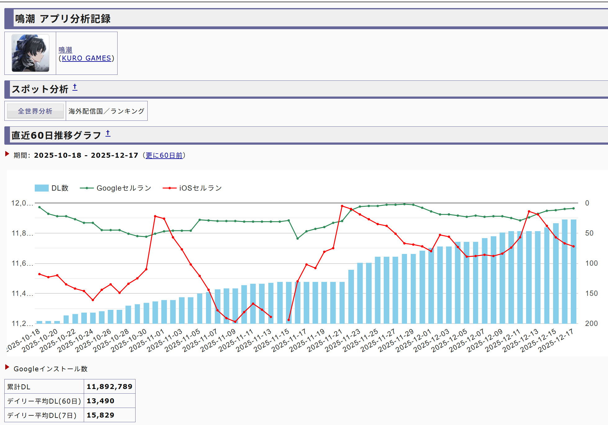Click the up-arrow beside 直近60日推移グラフ heading

point(108,133)
